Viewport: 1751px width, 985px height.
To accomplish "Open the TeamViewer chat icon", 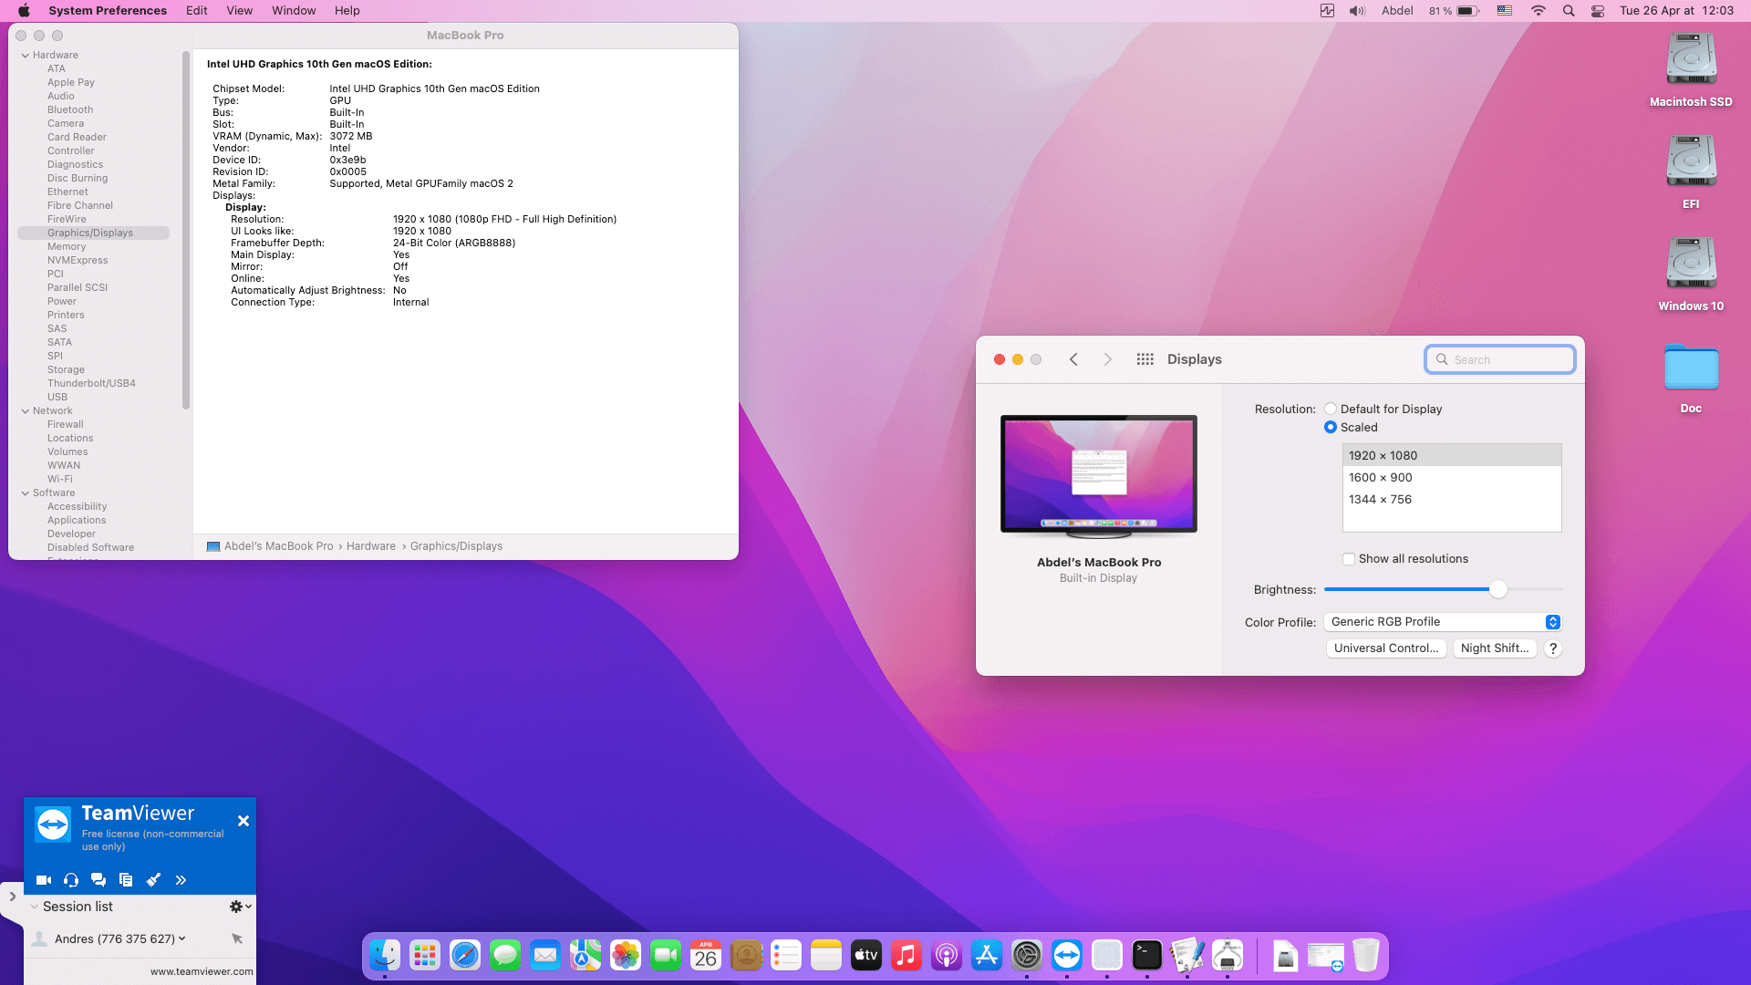I will tap(98, 880).
